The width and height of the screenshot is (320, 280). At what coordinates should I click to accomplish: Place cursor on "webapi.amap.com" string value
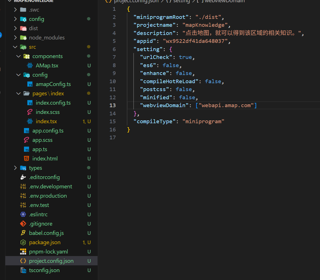(226, 105)
